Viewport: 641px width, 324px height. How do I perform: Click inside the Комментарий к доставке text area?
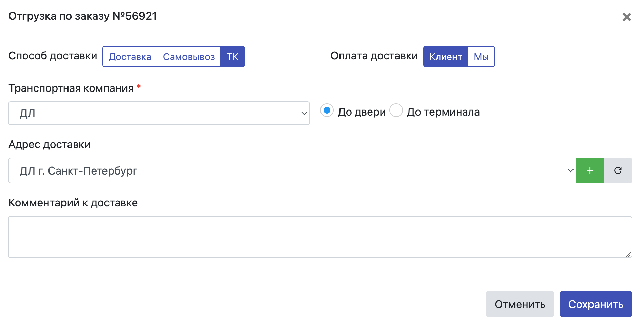pos(320,237)
